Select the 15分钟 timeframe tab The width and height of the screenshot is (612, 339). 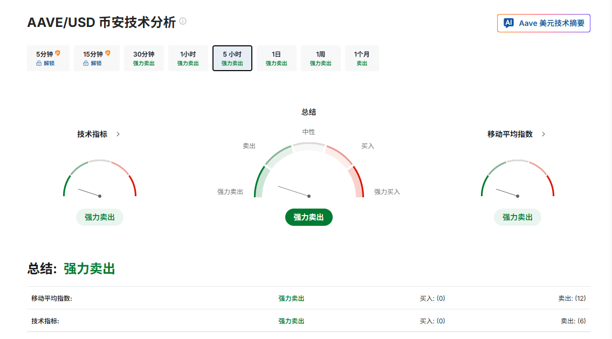[97, 58]
